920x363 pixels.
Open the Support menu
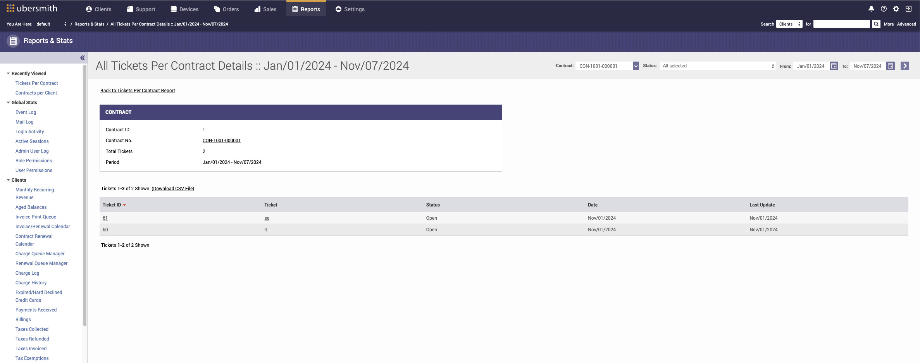coord(141,9)
